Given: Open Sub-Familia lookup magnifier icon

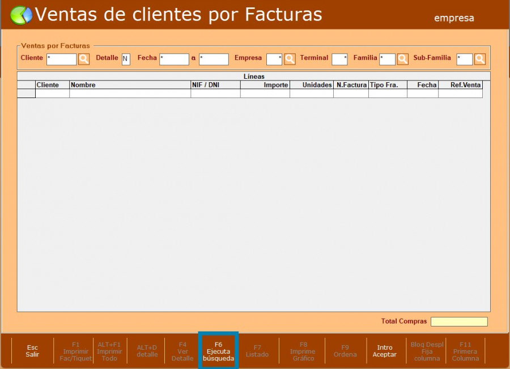Looking at the screenshot, I should coord(480,59).
